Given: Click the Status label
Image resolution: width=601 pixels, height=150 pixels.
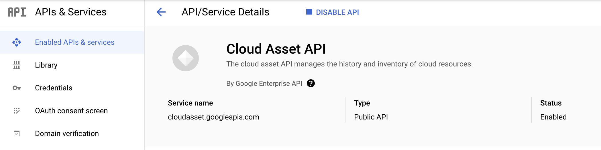Looking at the screenshot, I should tap(551, 103).
